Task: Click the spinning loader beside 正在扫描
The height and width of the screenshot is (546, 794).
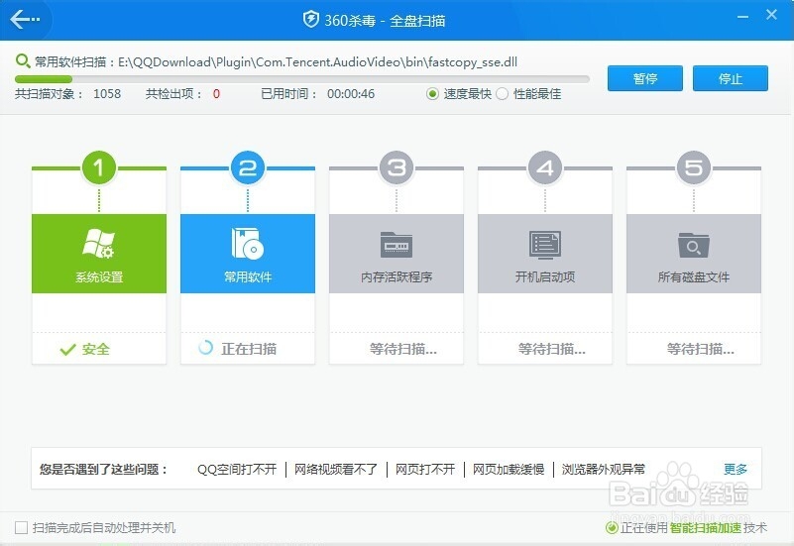Action: 205,348
